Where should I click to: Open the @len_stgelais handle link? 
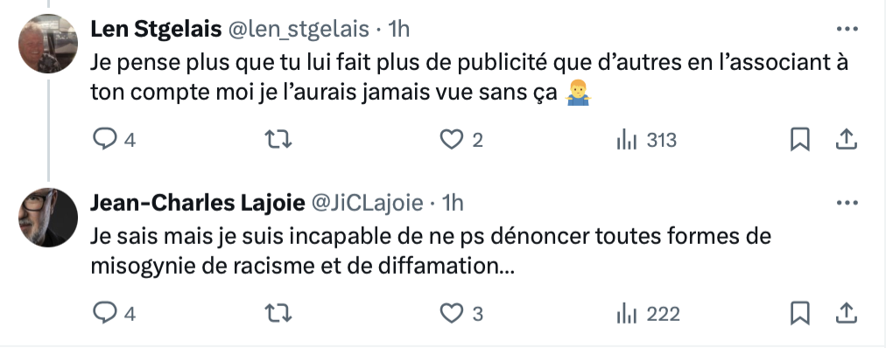click(x=299, y=29)
